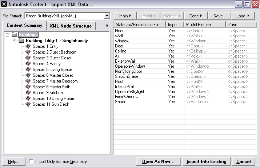Click the Open As New button
Image resolution: width=260 pixels, height=168 pixels.
[158, 161]
